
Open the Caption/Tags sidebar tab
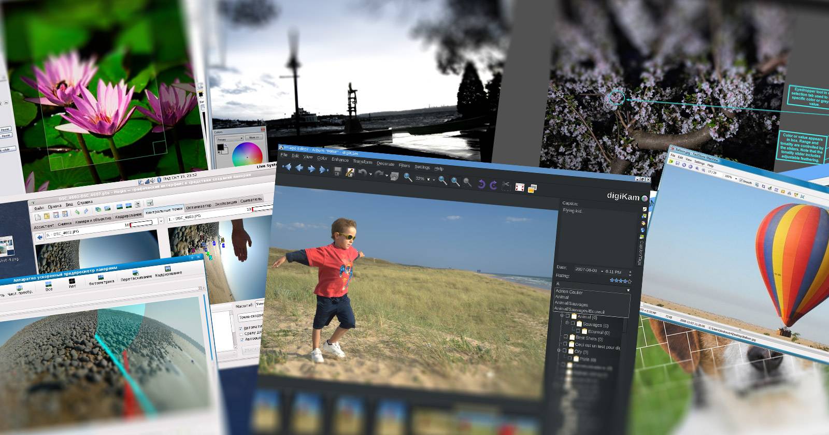640,252
